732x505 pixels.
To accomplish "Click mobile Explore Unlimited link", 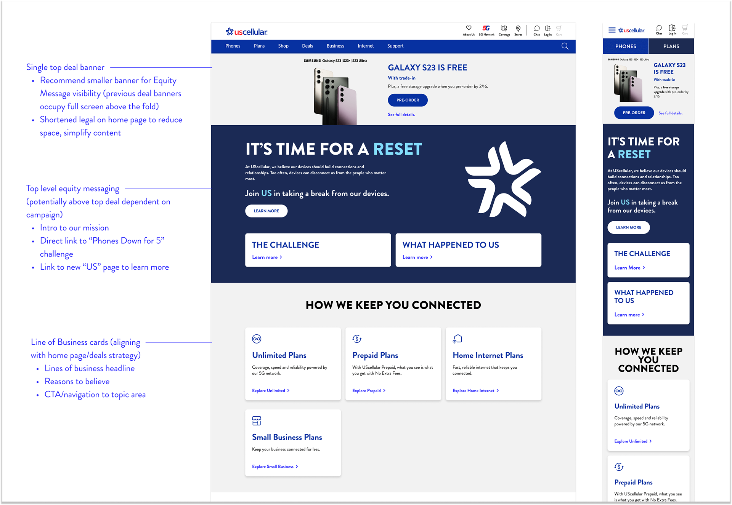I will click(x=633, y=441).
